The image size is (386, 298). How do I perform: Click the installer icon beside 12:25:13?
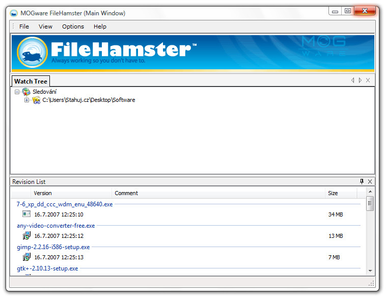pyautogui.click(x=26, y=257)
